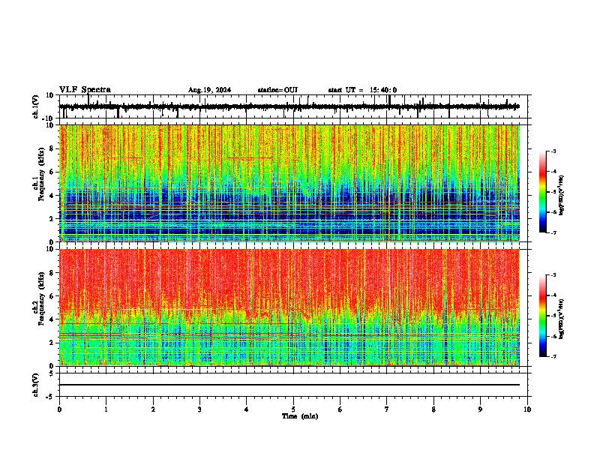Click the "start UT = 15:40: 0" label
Image resolution: width=594 pixels, height=459 pixels.
362,90
